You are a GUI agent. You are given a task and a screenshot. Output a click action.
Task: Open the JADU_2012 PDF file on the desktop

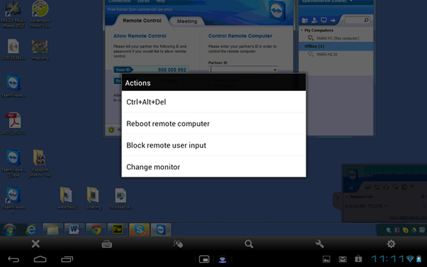(13, 124)
